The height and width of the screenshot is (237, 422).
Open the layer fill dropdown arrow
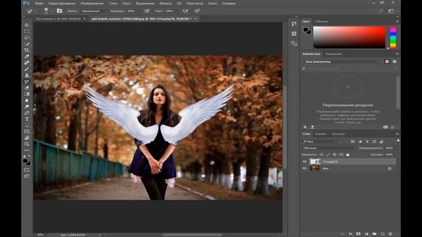397,155
